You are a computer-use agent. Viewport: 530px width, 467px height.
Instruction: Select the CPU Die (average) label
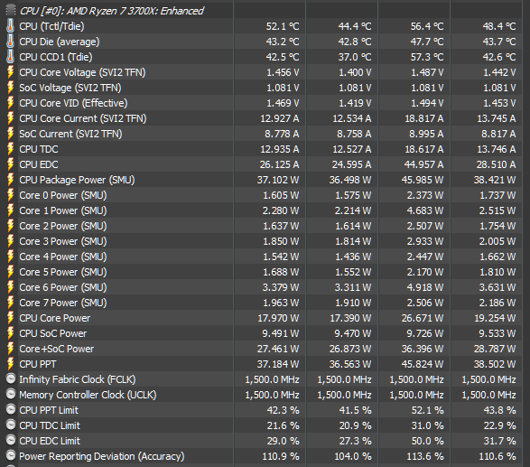(x=60, y=42)
